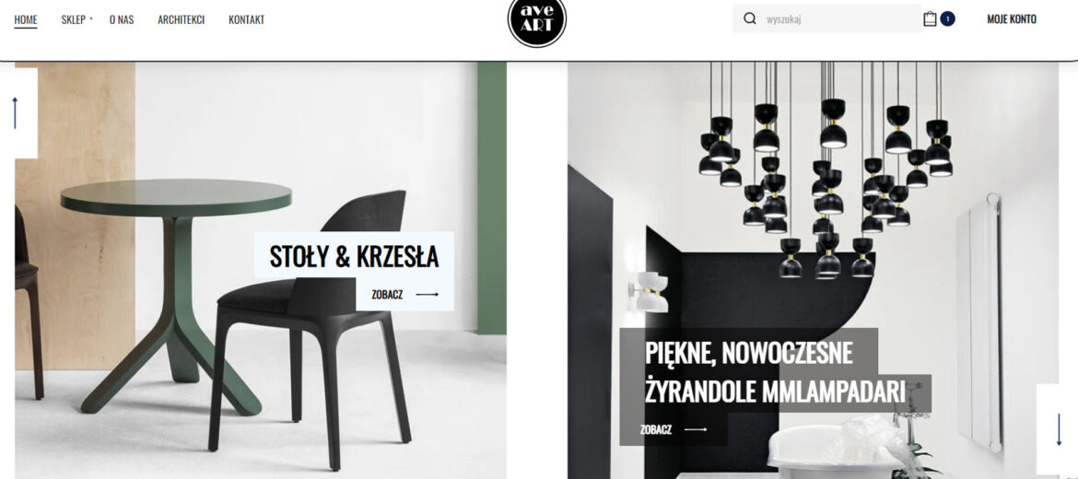
Task: Open the shopping bag cart icon
Action: [x=930, y=18]
